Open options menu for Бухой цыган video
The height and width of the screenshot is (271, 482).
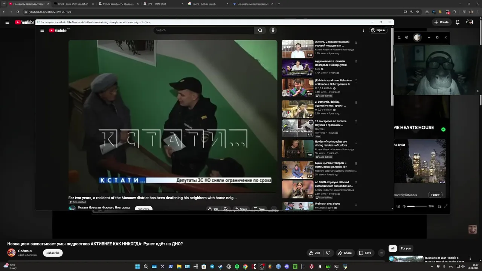coord(356,164)
